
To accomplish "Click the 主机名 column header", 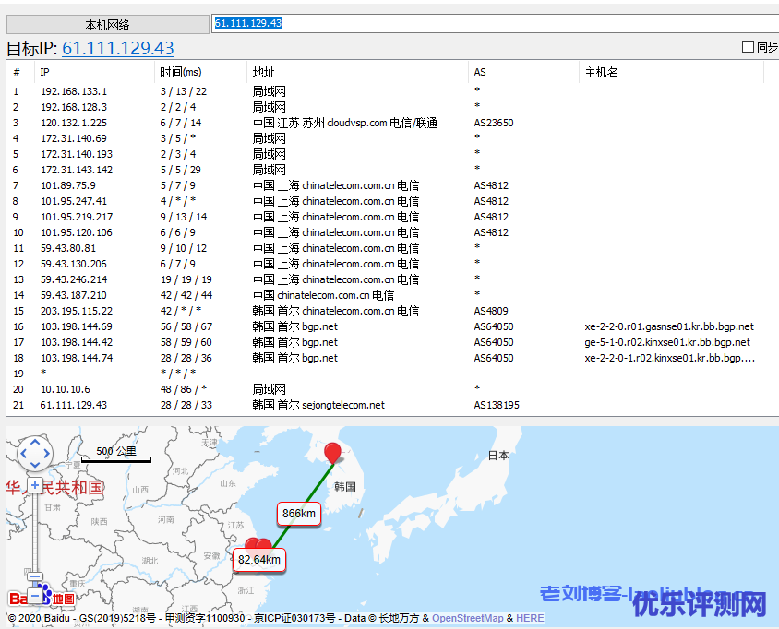I will click(x=602, y=72).
